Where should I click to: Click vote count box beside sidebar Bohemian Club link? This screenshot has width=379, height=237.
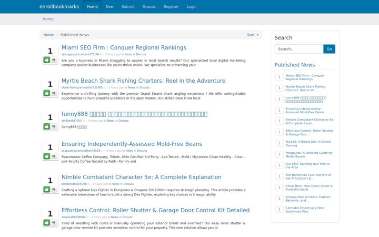point(280,176)
